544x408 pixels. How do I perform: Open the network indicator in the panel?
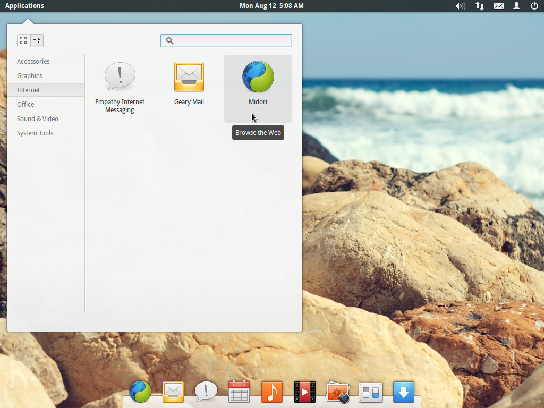tap(480, 6)
